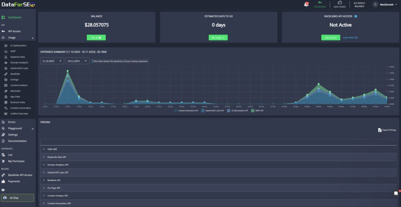Open the chat widget icon at bottom right
This screenshot has width=401, height=207.
click(x=396, y=193)
